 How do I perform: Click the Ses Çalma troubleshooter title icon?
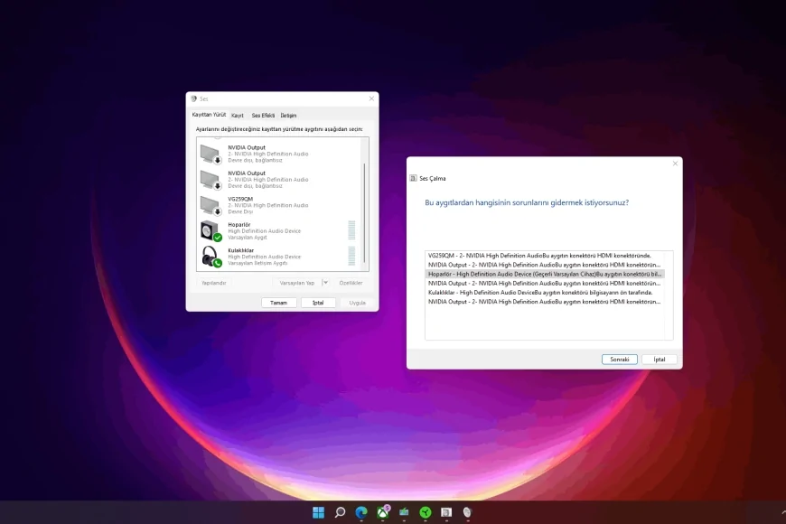(413, 179)
